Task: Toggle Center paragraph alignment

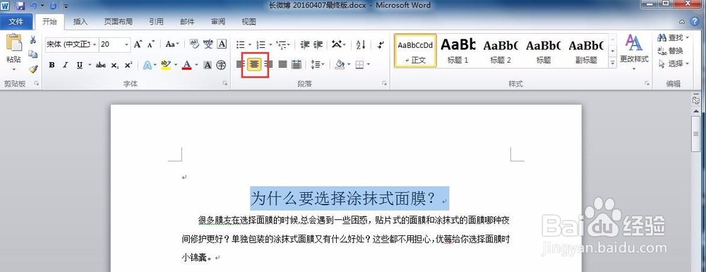Action: [x=254, y=65]
